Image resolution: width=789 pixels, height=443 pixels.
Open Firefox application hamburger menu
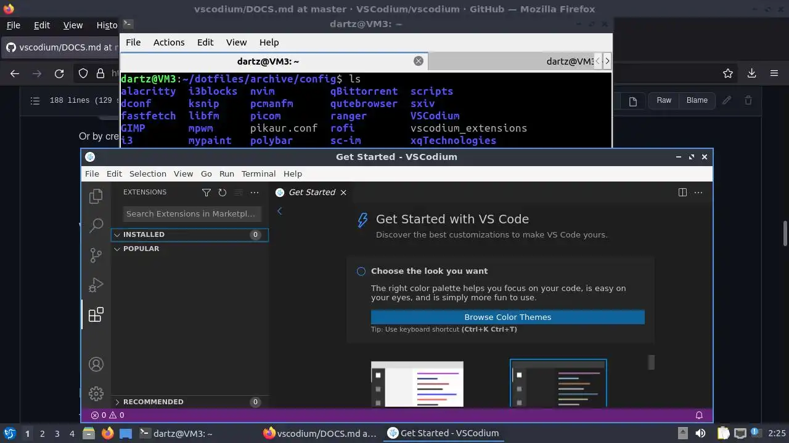[775, 73]
